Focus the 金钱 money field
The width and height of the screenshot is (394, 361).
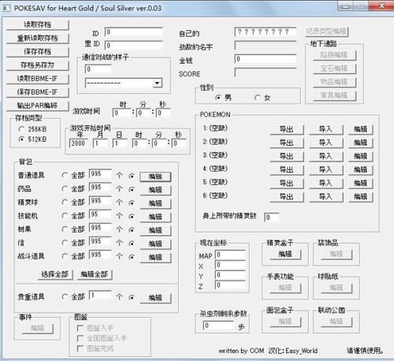tap(266, 58)
